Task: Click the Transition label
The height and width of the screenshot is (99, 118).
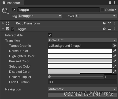Action: point(12,41)
